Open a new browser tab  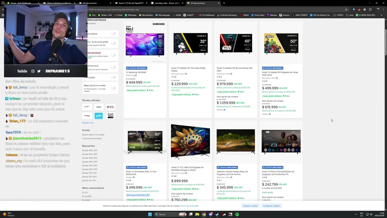(224, 3)
